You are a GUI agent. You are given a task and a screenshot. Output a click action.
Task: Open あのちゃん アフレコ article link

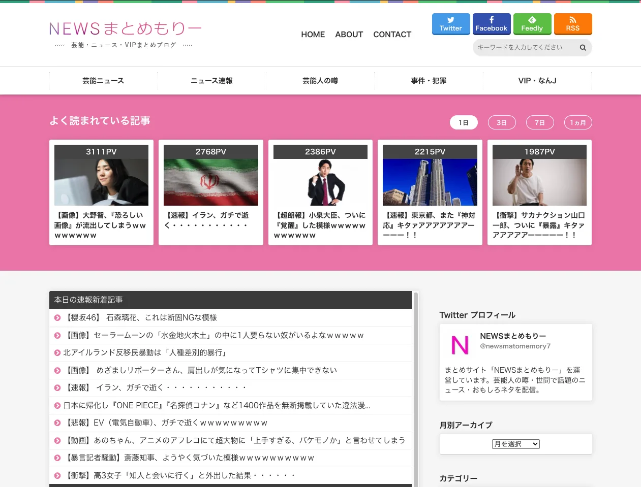pyautogui.click(x=234, y=441)
